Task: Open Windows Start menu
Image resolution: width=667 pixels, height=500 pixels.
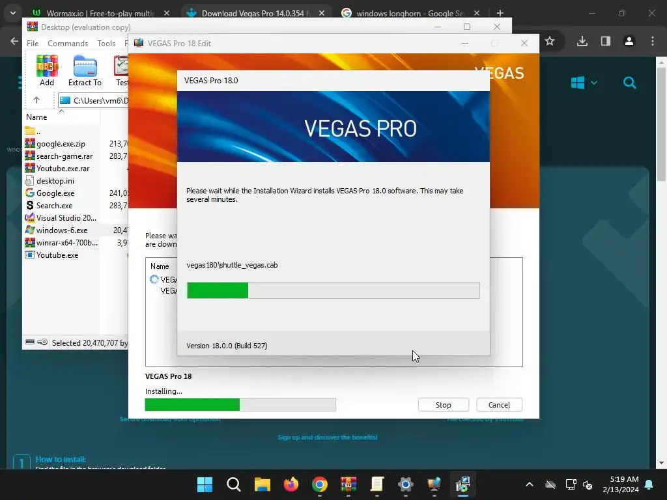Action: pos(205,484)
